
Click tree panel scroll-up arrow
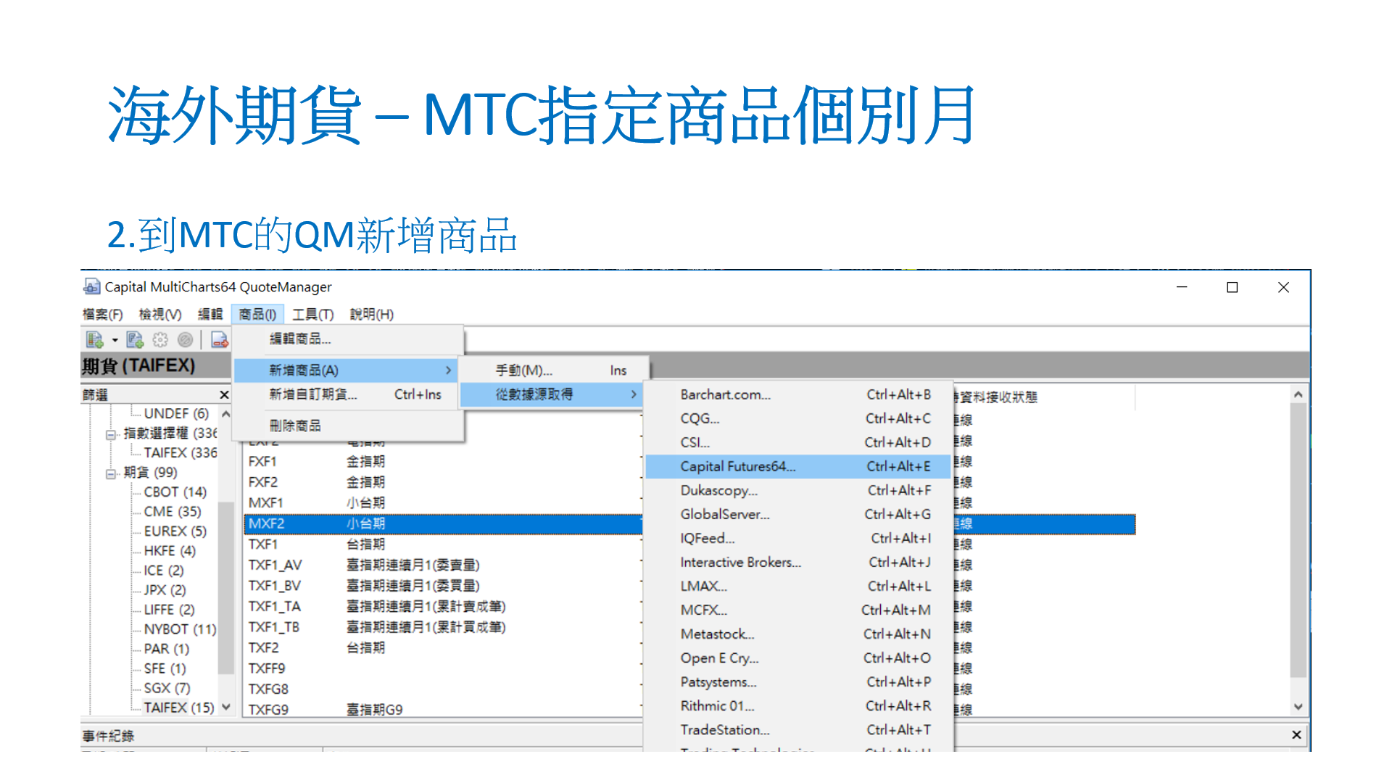225,414
